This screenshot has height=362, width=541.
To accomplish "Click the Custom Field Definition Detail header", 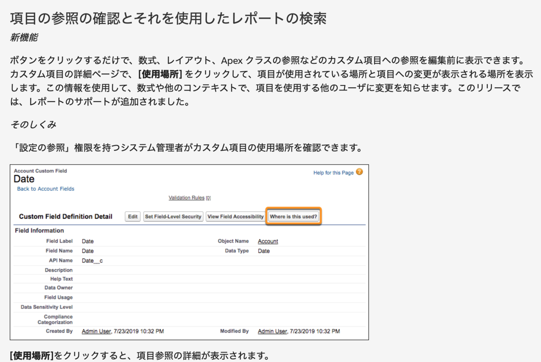I will pos(66,216).
